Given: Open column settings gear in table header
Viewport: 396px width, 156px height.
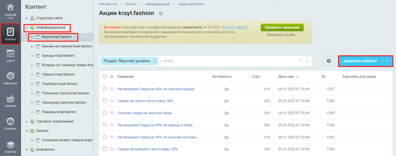Looking at the screenshot, I should click(112, 77).
